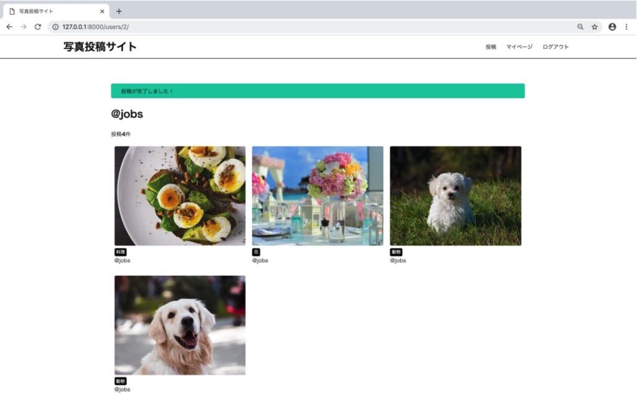Viewport: 637px width, 400px height.
Task: Open a new tab with the plus button
Action: [119, 11]
